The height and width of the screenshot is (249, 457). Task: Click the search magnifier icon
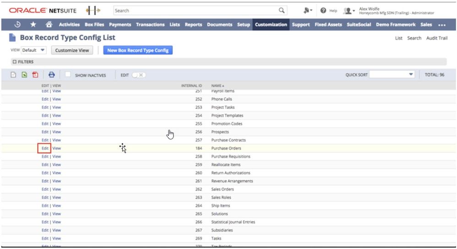(x=281, y=11)
